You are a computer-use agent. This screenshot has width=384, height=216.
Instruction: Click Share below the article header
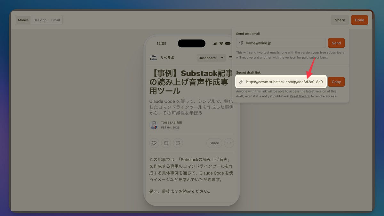[x=214, y=143]
